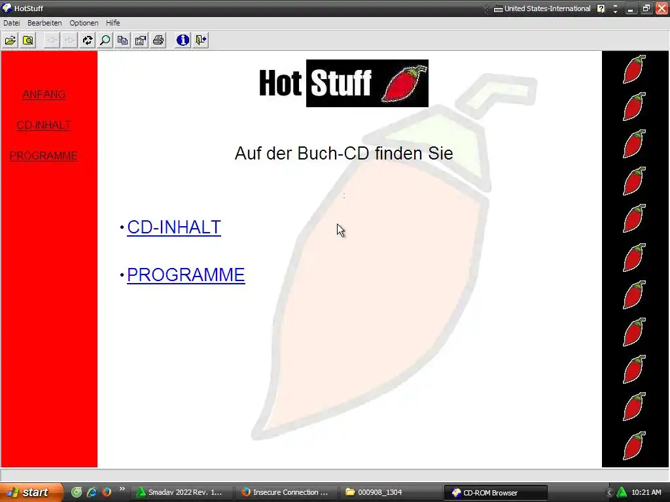Launch Firefox from quick launch

(107, 492)
